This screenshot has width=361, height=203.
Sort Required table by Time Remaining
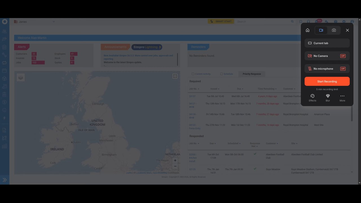267,89
